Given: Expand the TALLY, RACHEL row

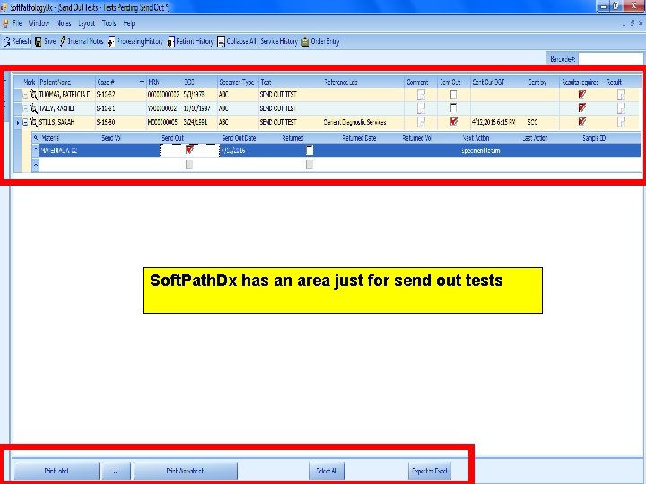Looking at the screenshot, I should pyautogui.click(x=25, y=108).
